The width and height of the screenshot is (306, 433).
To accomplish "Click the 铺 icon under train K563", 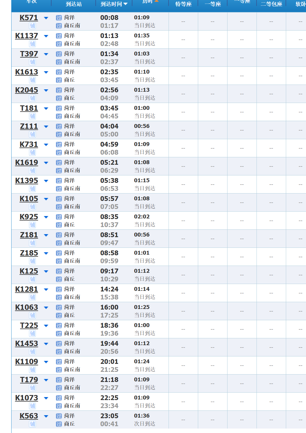I will point(33,424).
